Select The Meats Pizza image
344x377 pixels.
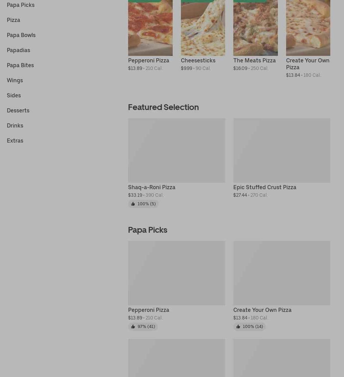point(255,28)
